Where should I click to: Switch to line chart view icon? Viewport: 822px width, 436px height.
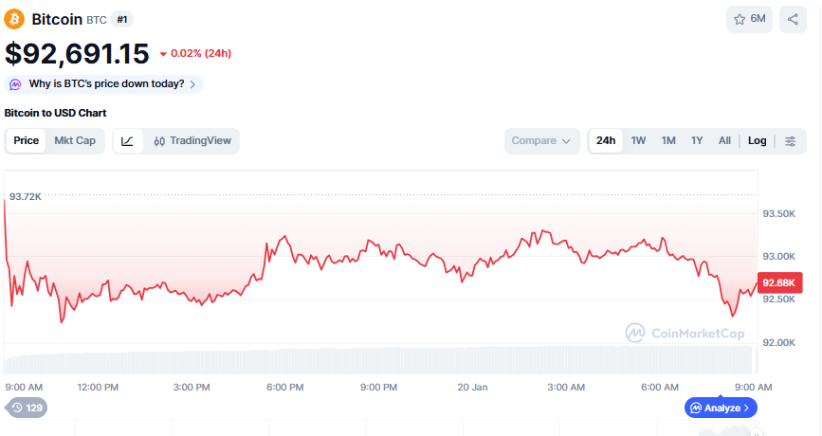click(128, 141)
